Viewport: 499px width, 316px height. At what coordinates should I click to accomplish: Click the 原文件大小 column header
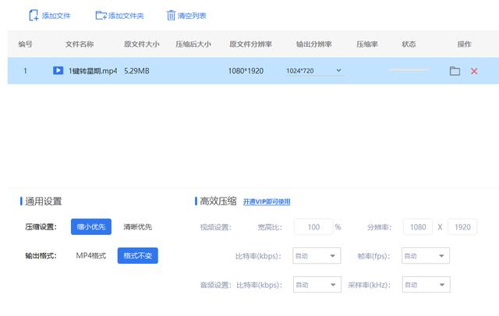point(142,44)
